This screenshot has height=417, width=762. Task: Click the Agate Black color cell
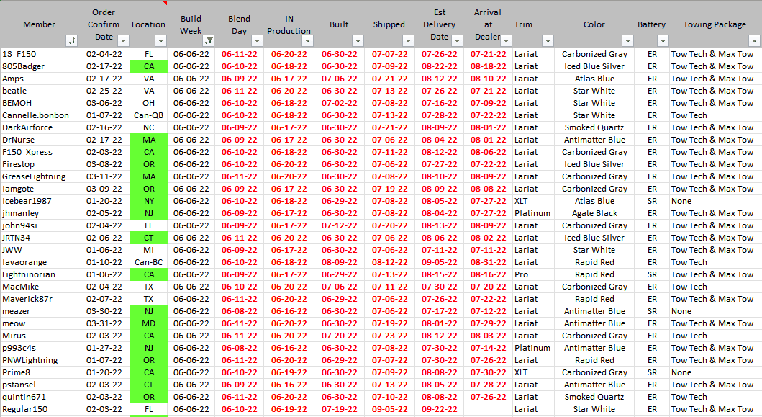tap(594, 213)
